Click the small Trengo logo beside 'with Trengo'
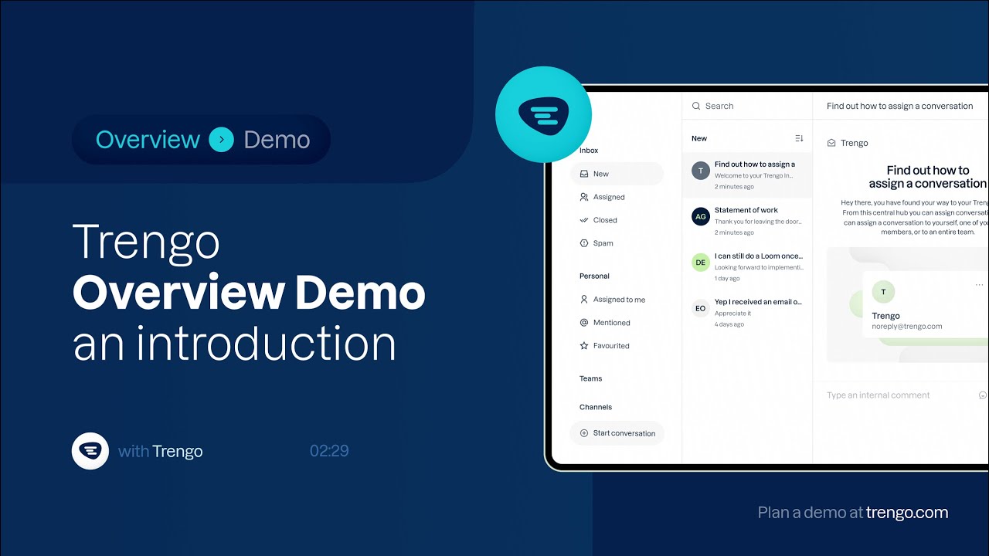The height and width of the screenshot is (556, 989). coord(90,451)
